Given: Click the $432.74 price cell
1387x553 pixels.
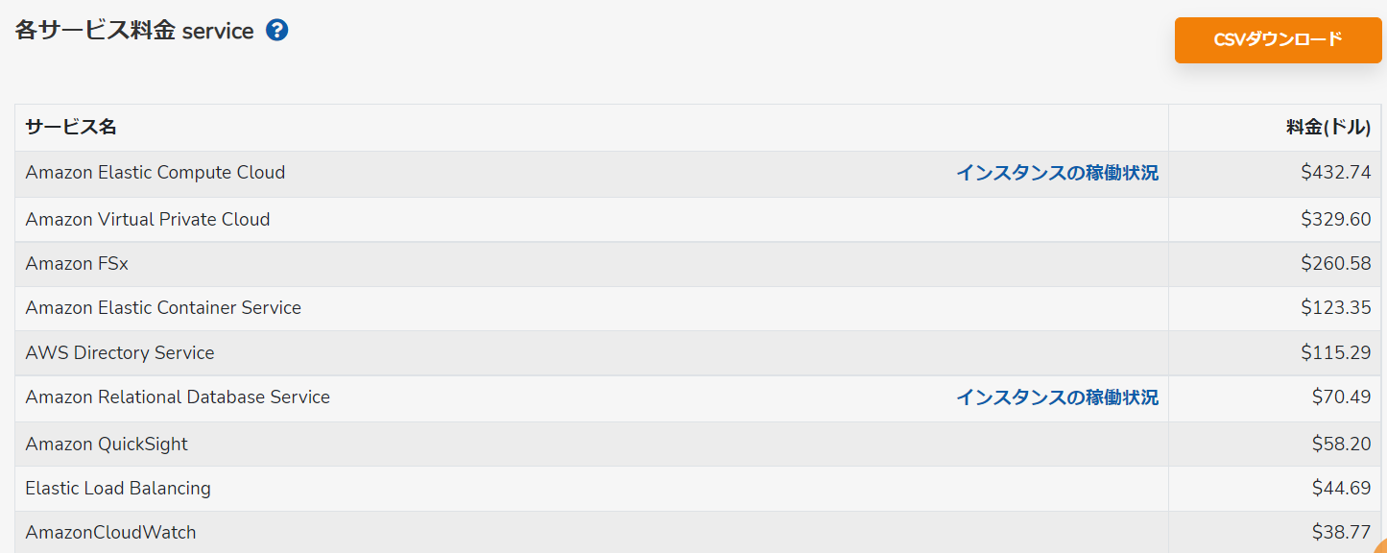Looking at the screenshot, I should (x=1336, y=173).
